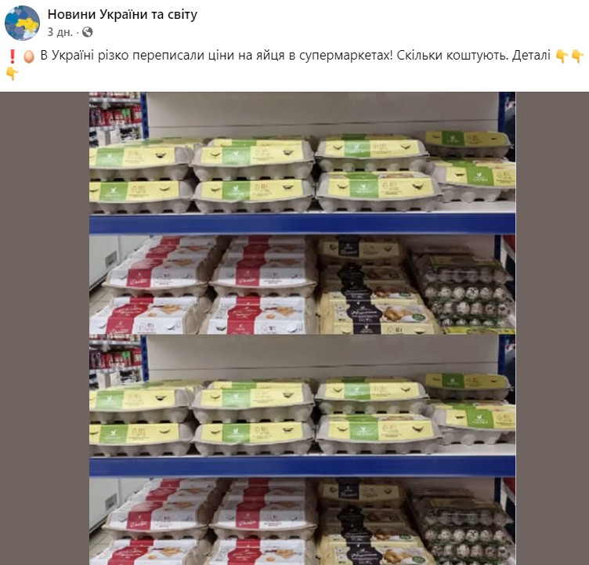Click the quail eggs package in the upper photo
The image size is (589, 565).
pos(462,289)
